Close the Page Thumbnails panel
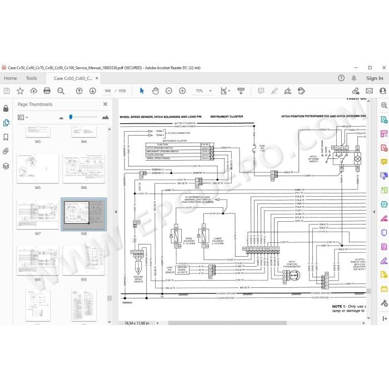Screen dimensions: 389x389 105,104
